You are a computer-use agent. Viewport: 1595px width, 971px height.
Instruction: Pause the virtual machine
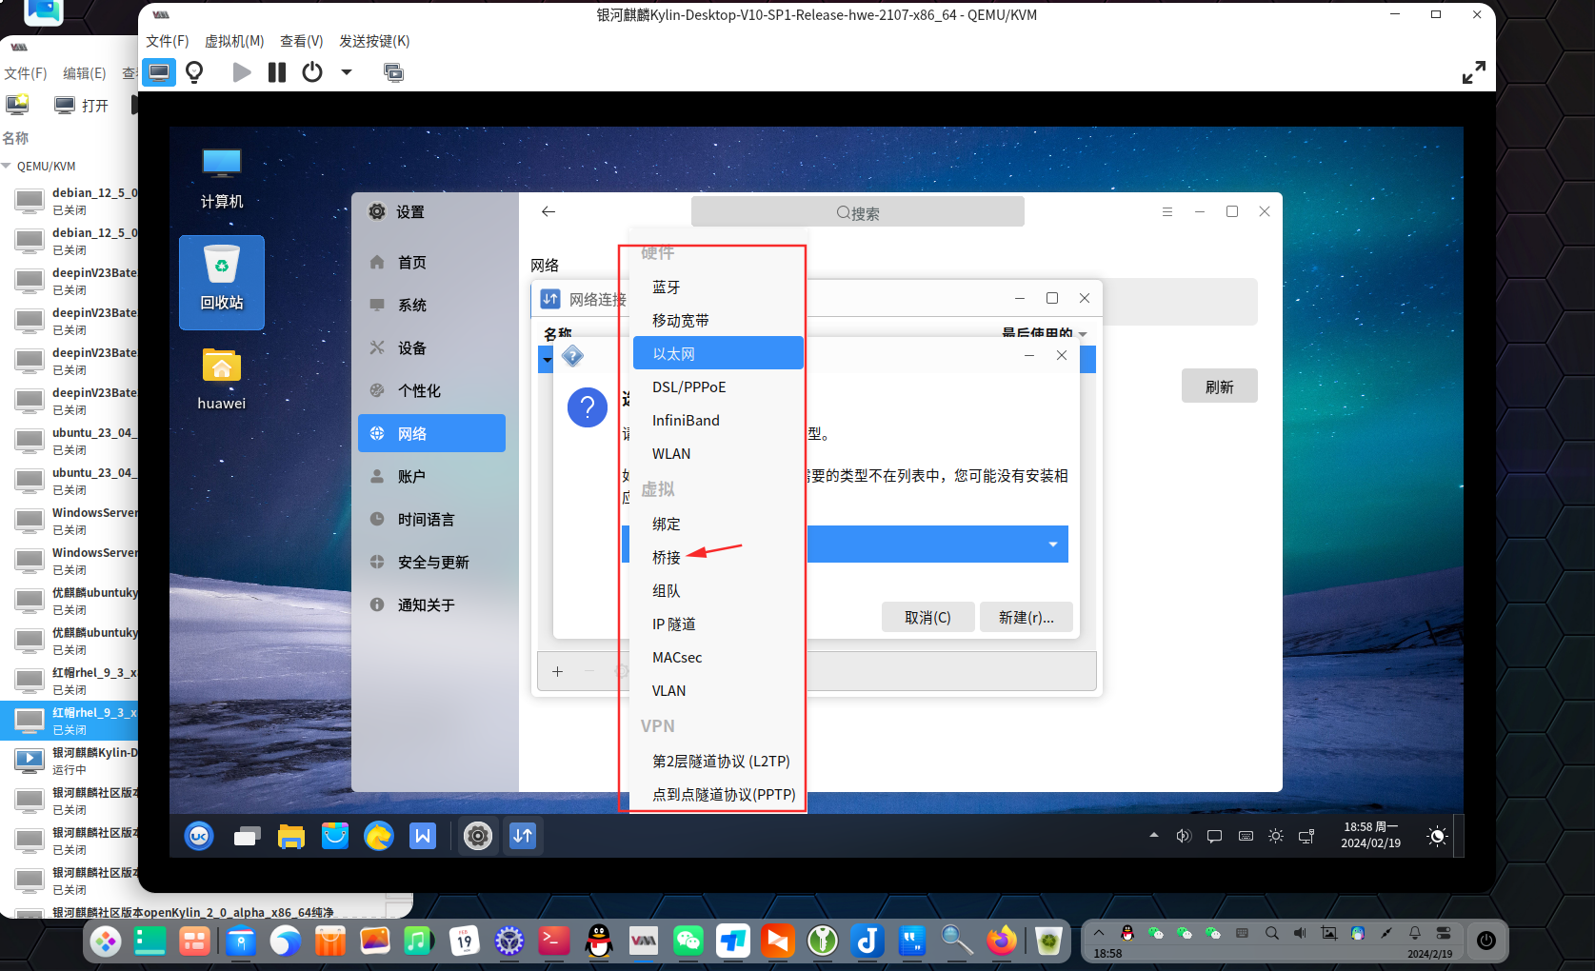point(277,72)
